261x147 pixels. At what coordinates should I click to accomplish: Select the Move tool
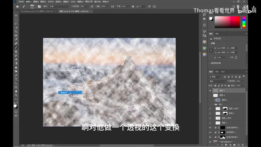16,16
